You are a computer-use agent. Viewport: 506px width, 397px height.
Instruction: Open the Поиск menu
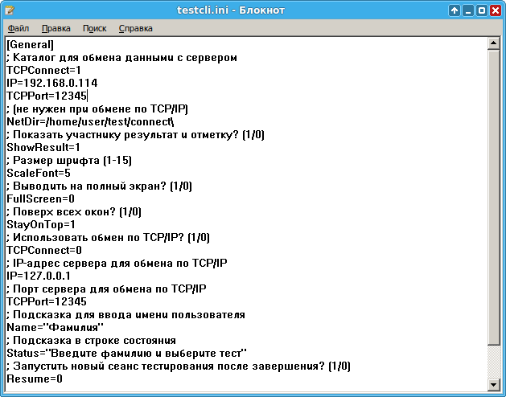tap(94, 28)
